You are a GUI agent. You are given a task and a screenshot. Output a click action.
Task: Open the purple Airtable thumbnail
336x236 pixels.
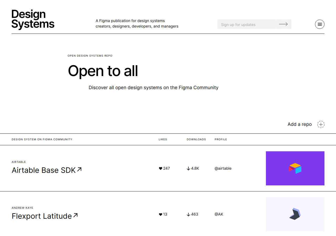(295, 168)
